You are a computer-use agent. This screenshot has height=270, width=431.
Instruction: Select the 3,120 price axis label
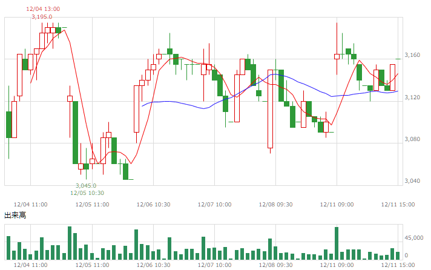tap(412, 97)
